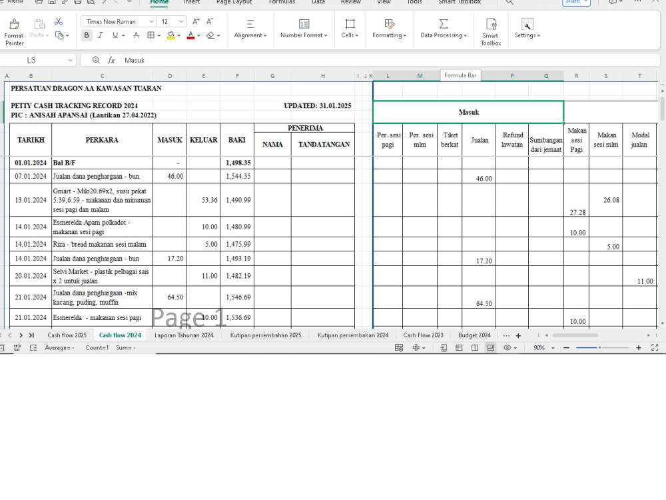This screenshot has height=500, width=666.
Task: Click the Cut scissors icon
Action: click(59, 22)
